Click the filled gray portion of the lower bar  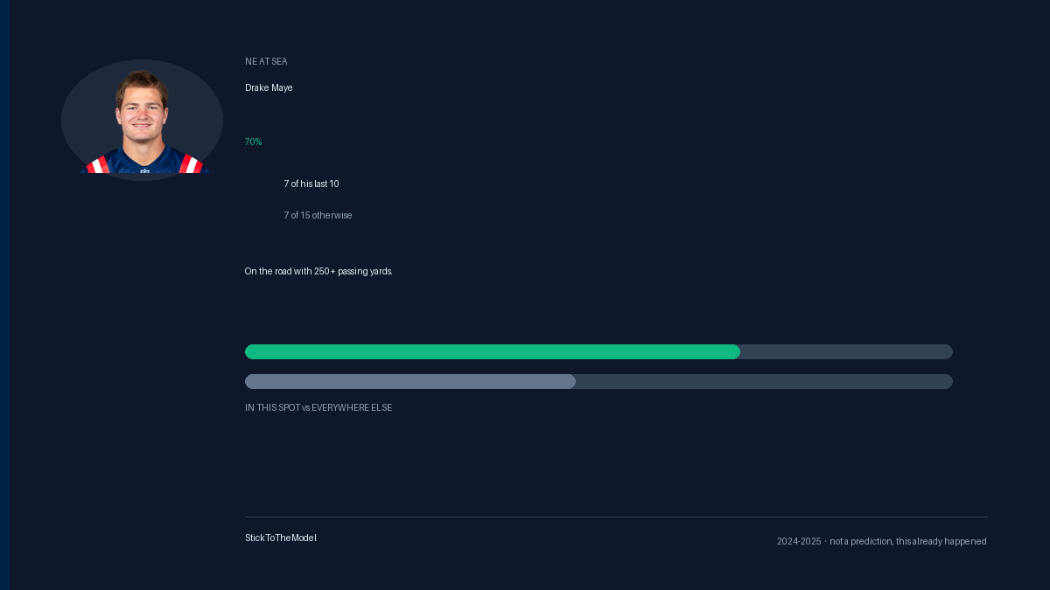pyautogui.click(x=410, y=381)
